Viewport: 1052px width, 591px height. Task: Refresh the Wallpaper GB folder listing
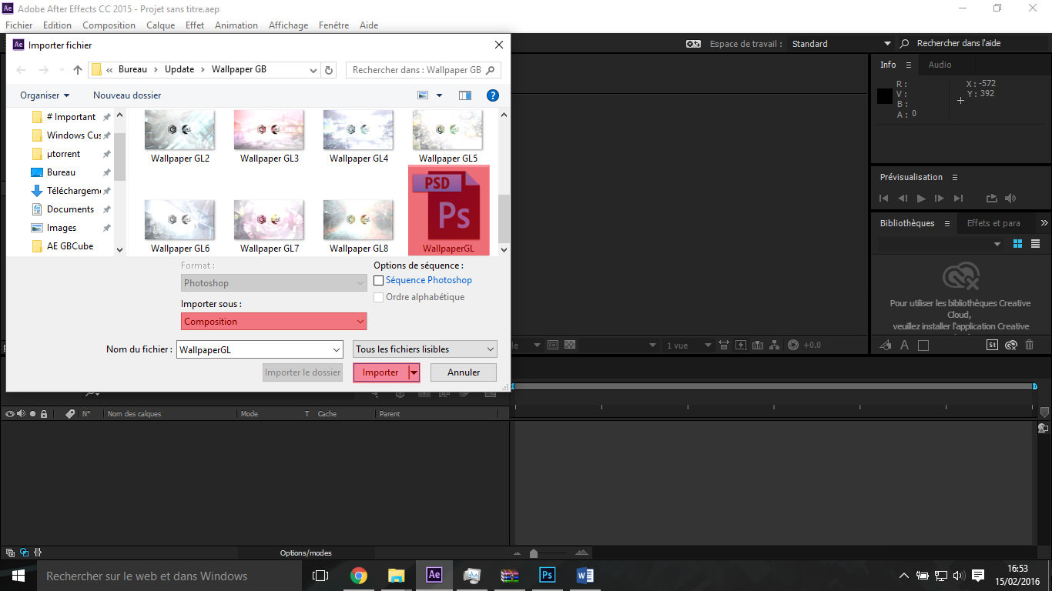click(330, 70)
